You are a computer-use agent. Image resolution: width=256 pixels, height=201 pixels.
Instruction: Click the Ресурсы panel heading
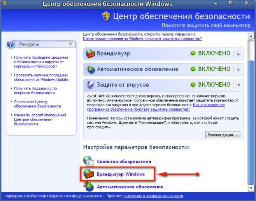click(29, 44)
